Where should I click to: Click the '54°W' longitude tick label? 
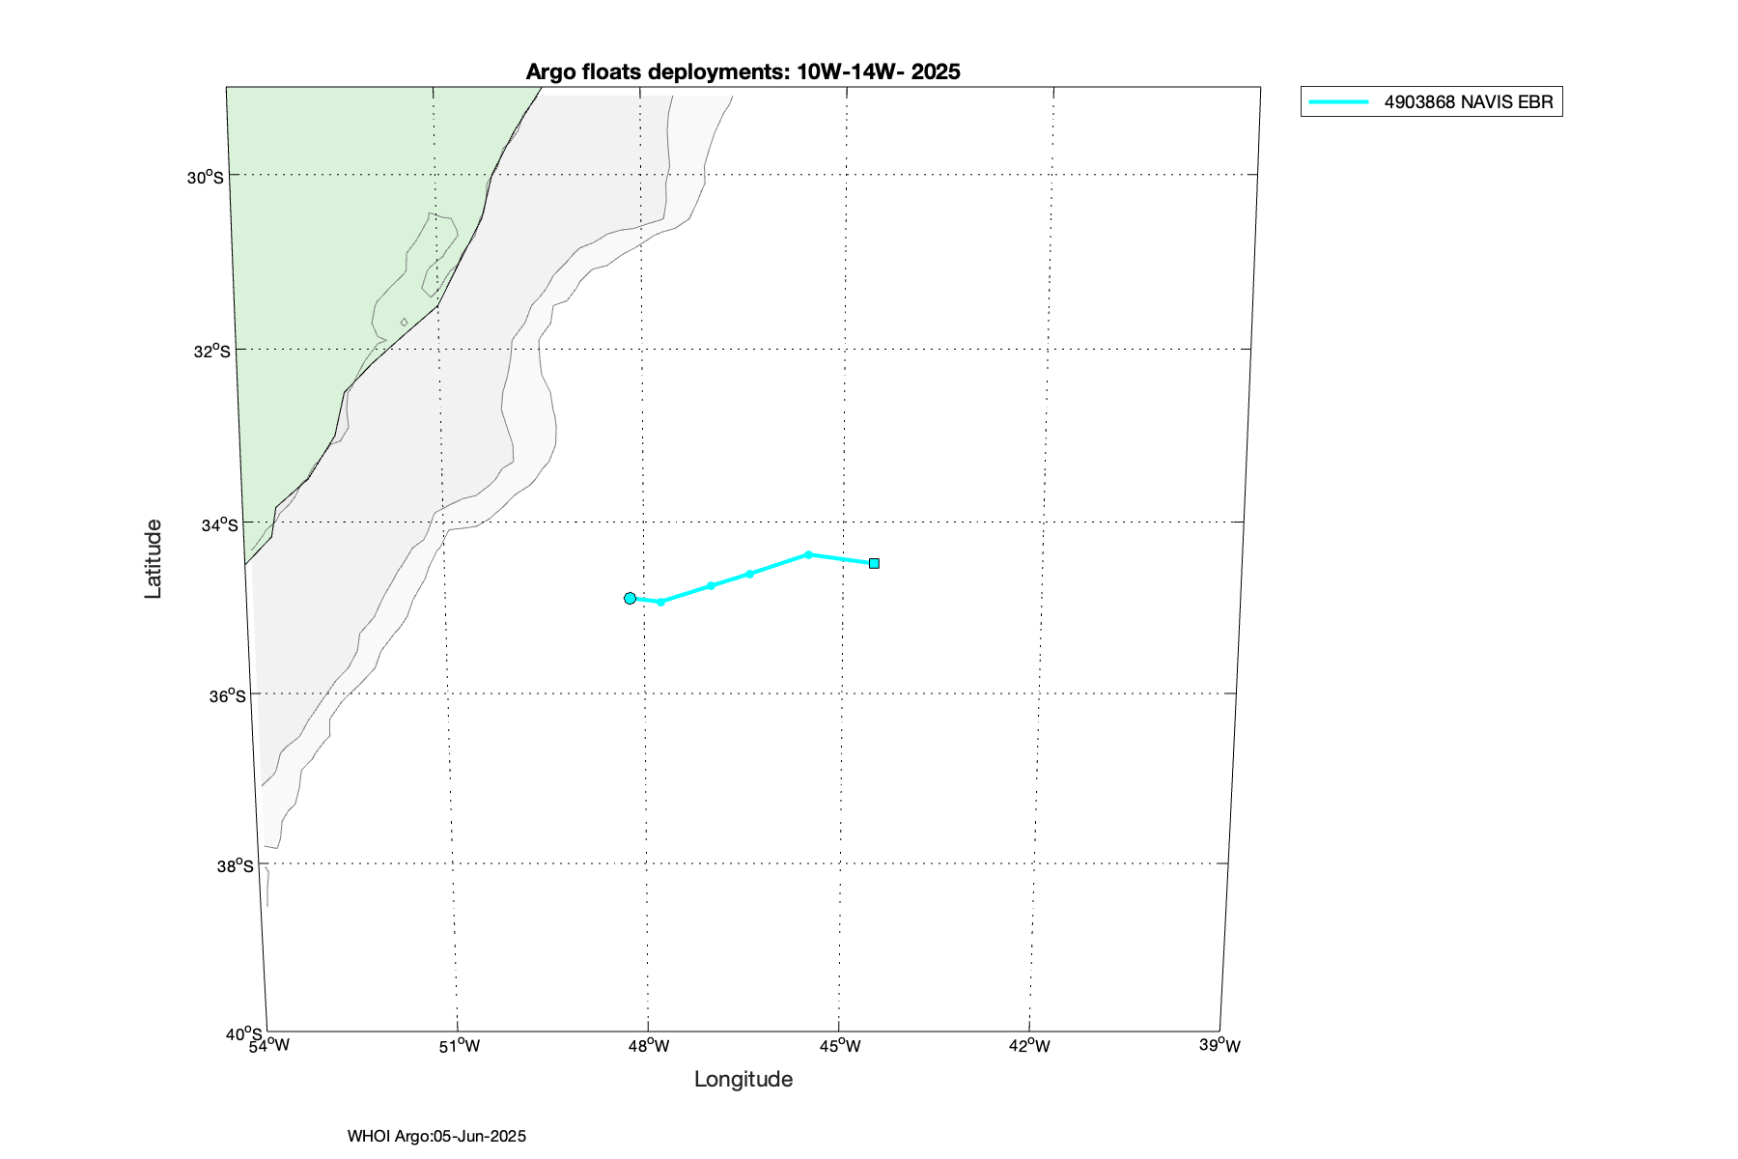pyautogui.click(x=268, y=1045)
